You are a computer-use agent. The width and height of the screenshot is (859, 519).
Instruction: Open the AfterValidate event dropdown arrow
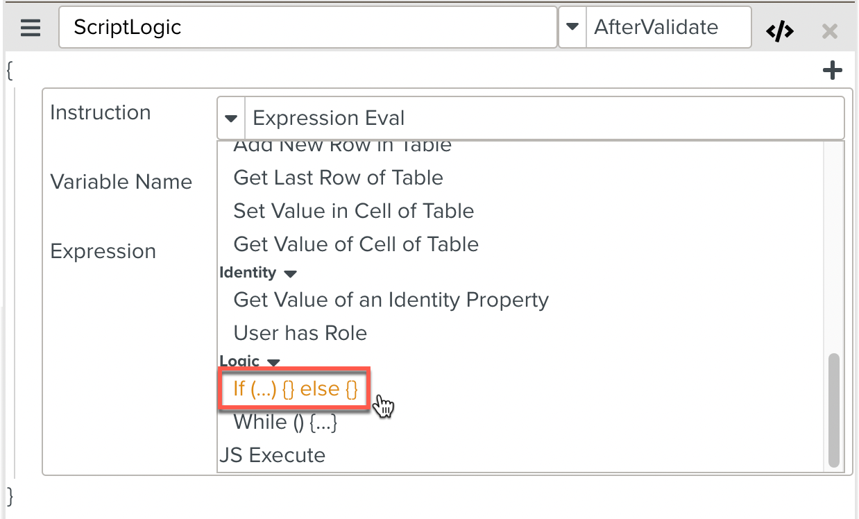(x=572, y=28)
